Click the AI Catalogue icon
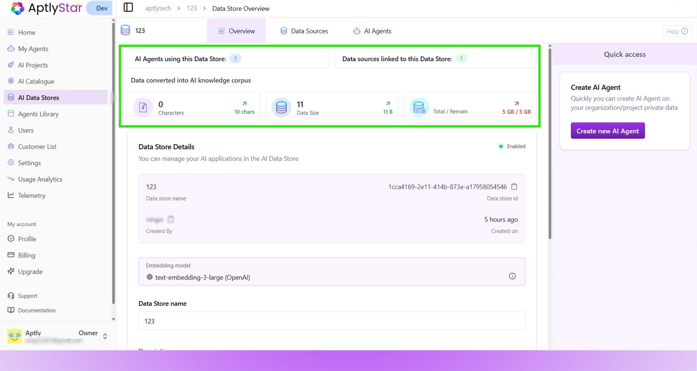 (x=11, y=81)
